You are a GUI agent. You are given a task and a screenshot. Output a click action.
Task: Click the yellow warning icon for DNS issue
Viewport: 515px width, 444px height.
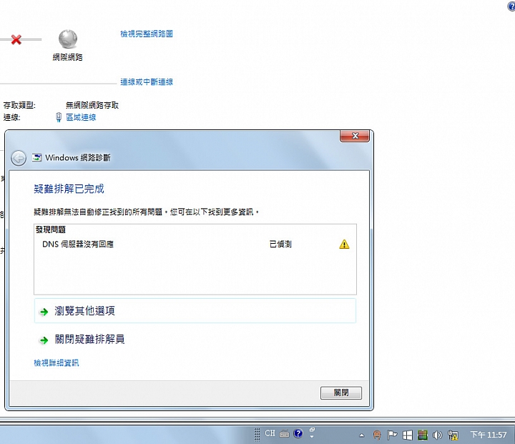coord(344,244)
